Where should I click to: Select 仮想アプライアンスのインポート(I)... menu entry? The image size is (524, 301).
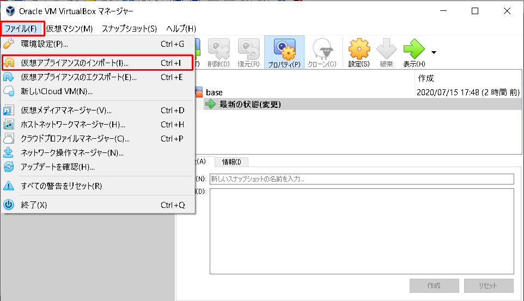[98, 63]
